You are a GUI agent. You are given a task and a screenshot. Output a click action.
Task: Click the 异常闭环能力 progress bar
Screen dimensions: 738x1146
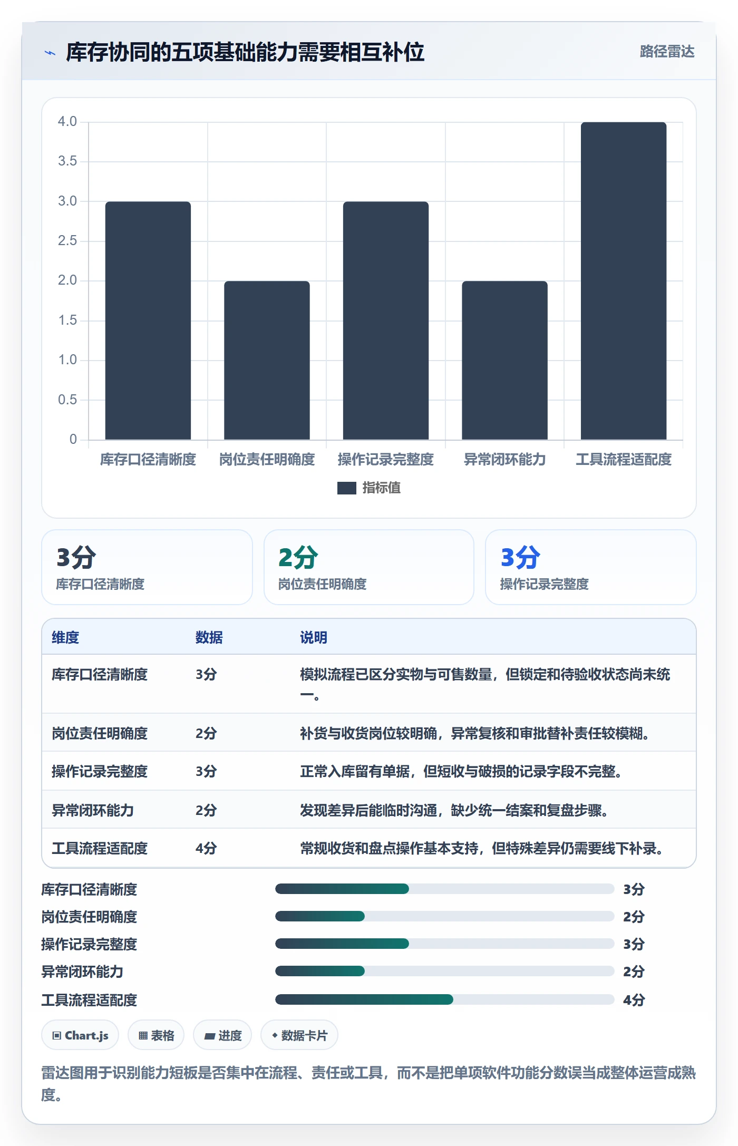444,971
